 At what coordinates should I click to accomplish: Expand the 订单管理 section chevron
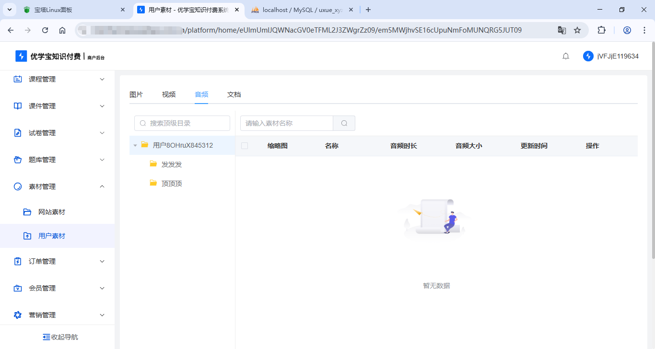[x=102, y=261]
